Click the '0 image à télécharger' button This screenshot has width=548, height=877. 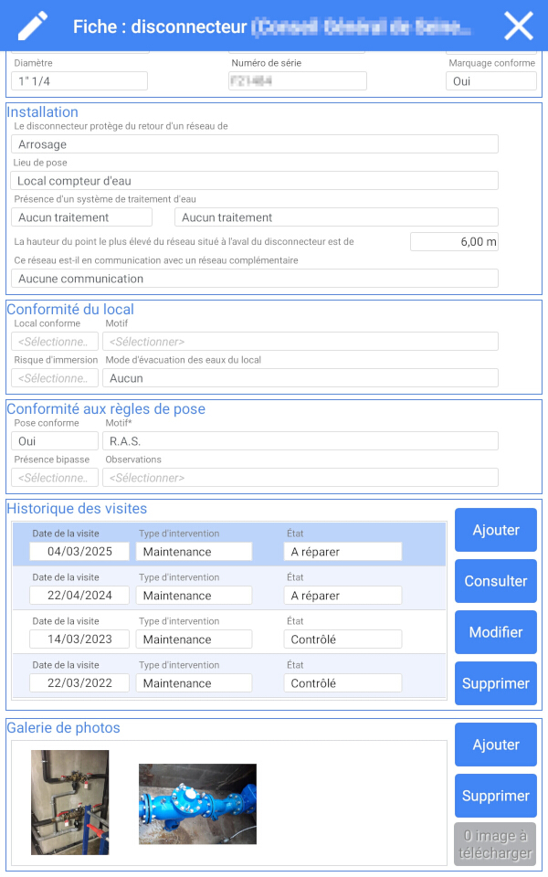click(x=495, y=845)
